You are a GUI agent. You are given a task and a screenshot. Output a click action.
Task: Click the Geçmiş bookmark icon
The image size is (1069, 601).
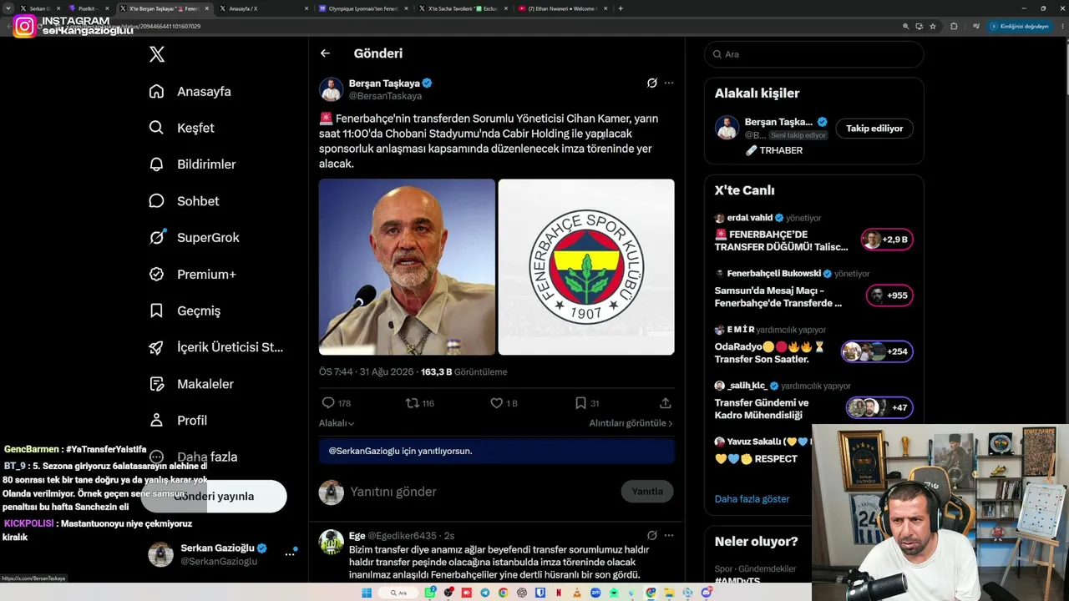[156, 311]
